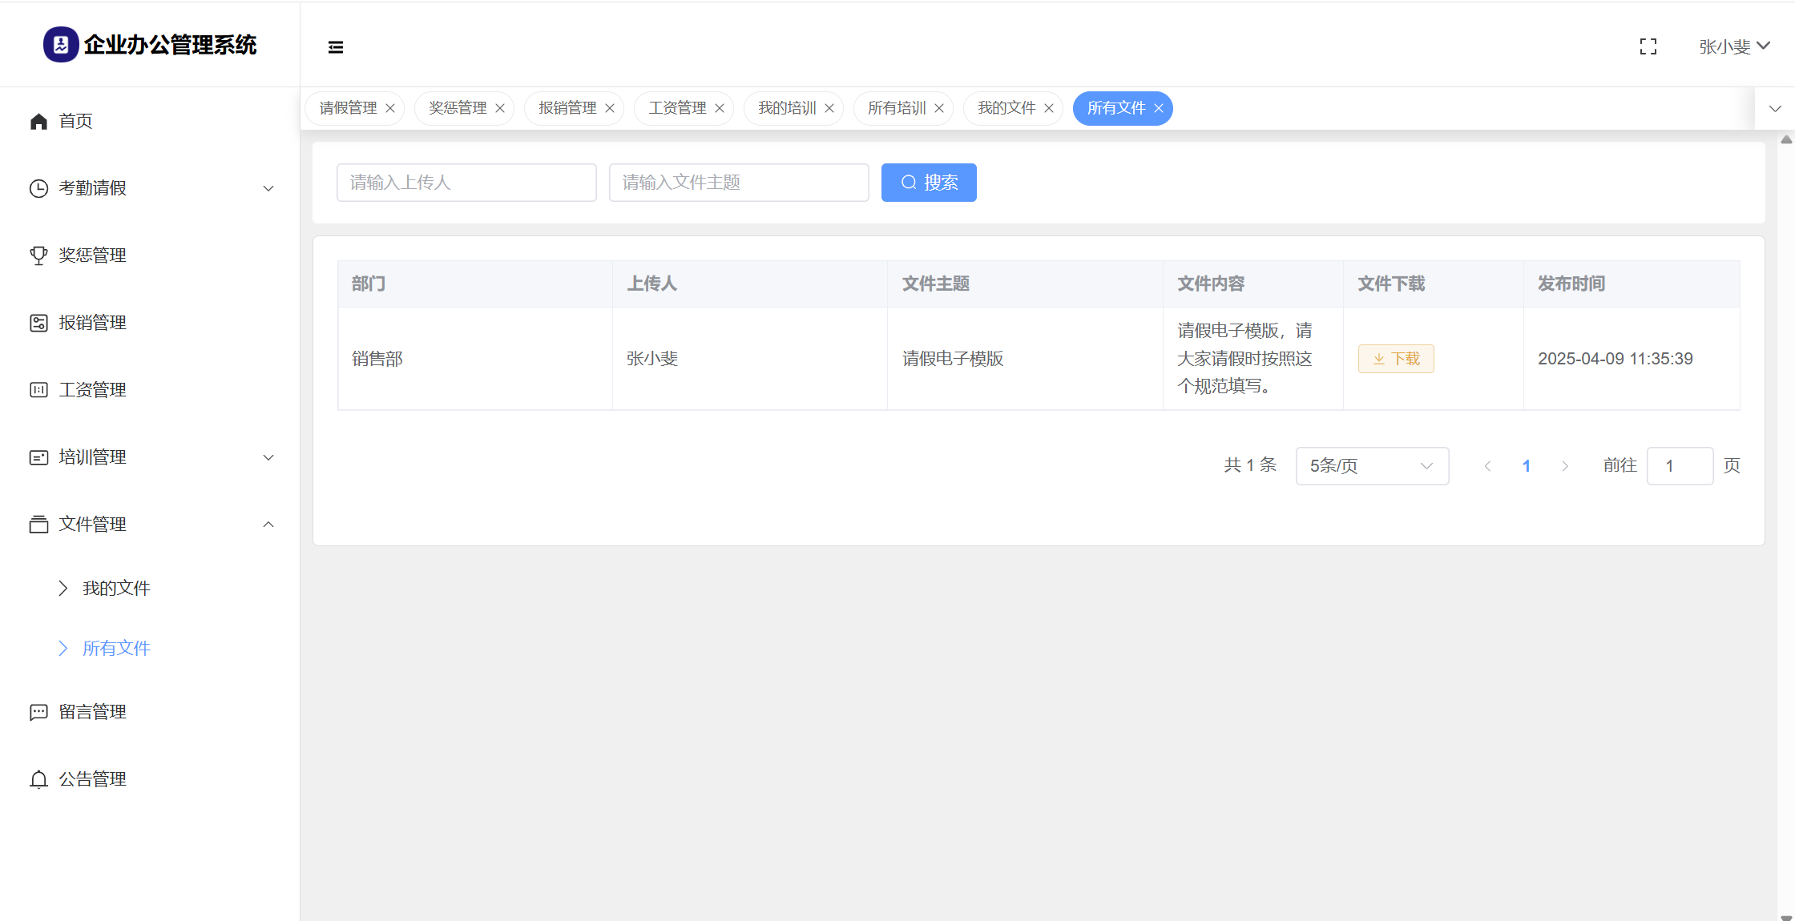This screenshot has width=1795, height=921.
Task: Enter fullscreen with the expand icon
Action: point(1648,46)
